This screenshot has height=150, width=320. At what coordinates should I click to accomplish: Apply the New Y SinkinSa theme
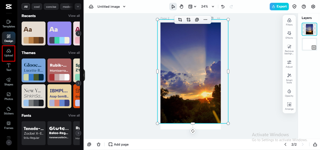[x=33, y=96]
